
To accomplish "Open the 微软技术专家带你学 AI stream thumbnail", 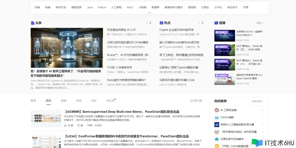I will (x=225, y=79).
